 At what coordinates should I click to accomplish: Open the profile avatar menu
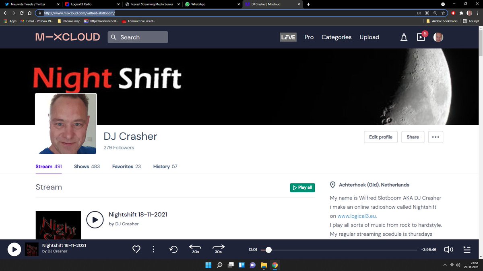pyautogui.click(x=438, y=37)
